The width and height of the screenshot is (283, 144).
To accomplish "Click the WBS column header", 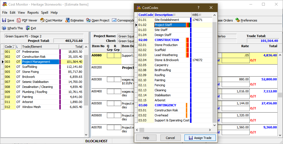I will (x=202, y=15).
